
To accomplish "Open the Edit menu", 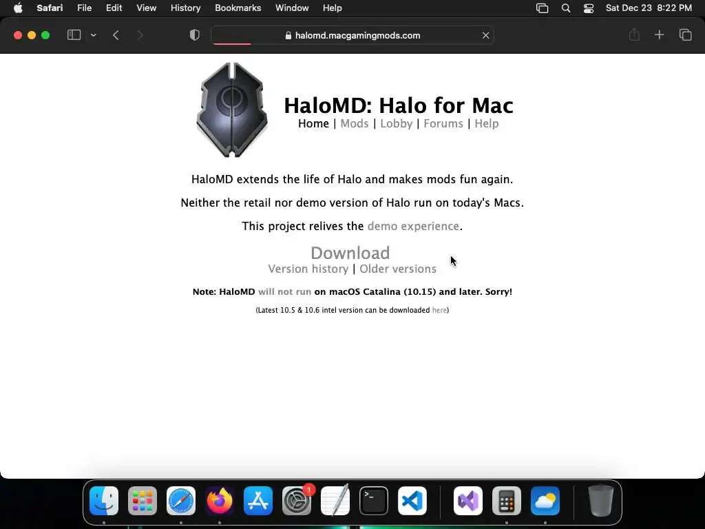I will pos(114,8).
